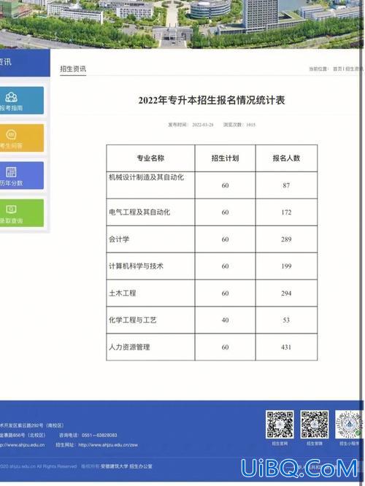Click the 172 applicants value
This screenshot has height=486, width=365.
coord(286,212)
